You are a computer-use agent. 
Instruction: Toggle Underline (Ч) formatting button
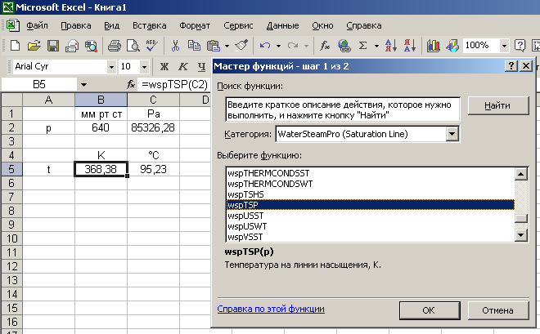coord(201,67)
